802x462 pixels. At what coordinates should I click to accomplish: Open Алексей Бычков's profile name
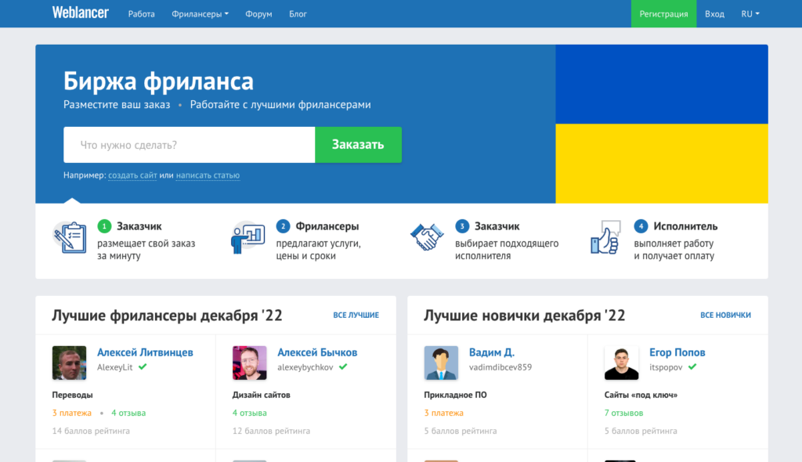(x=317, y=352)
